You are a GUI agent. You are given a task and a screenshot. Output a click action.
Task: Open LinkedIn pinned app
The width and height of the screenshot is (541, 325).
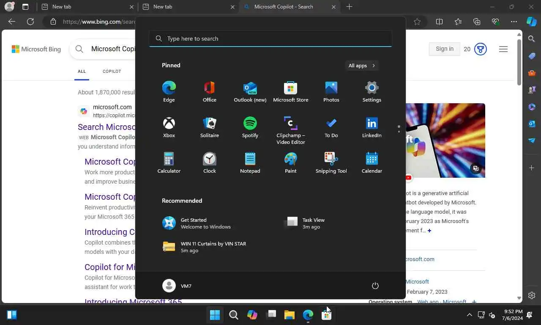(372, 127)
